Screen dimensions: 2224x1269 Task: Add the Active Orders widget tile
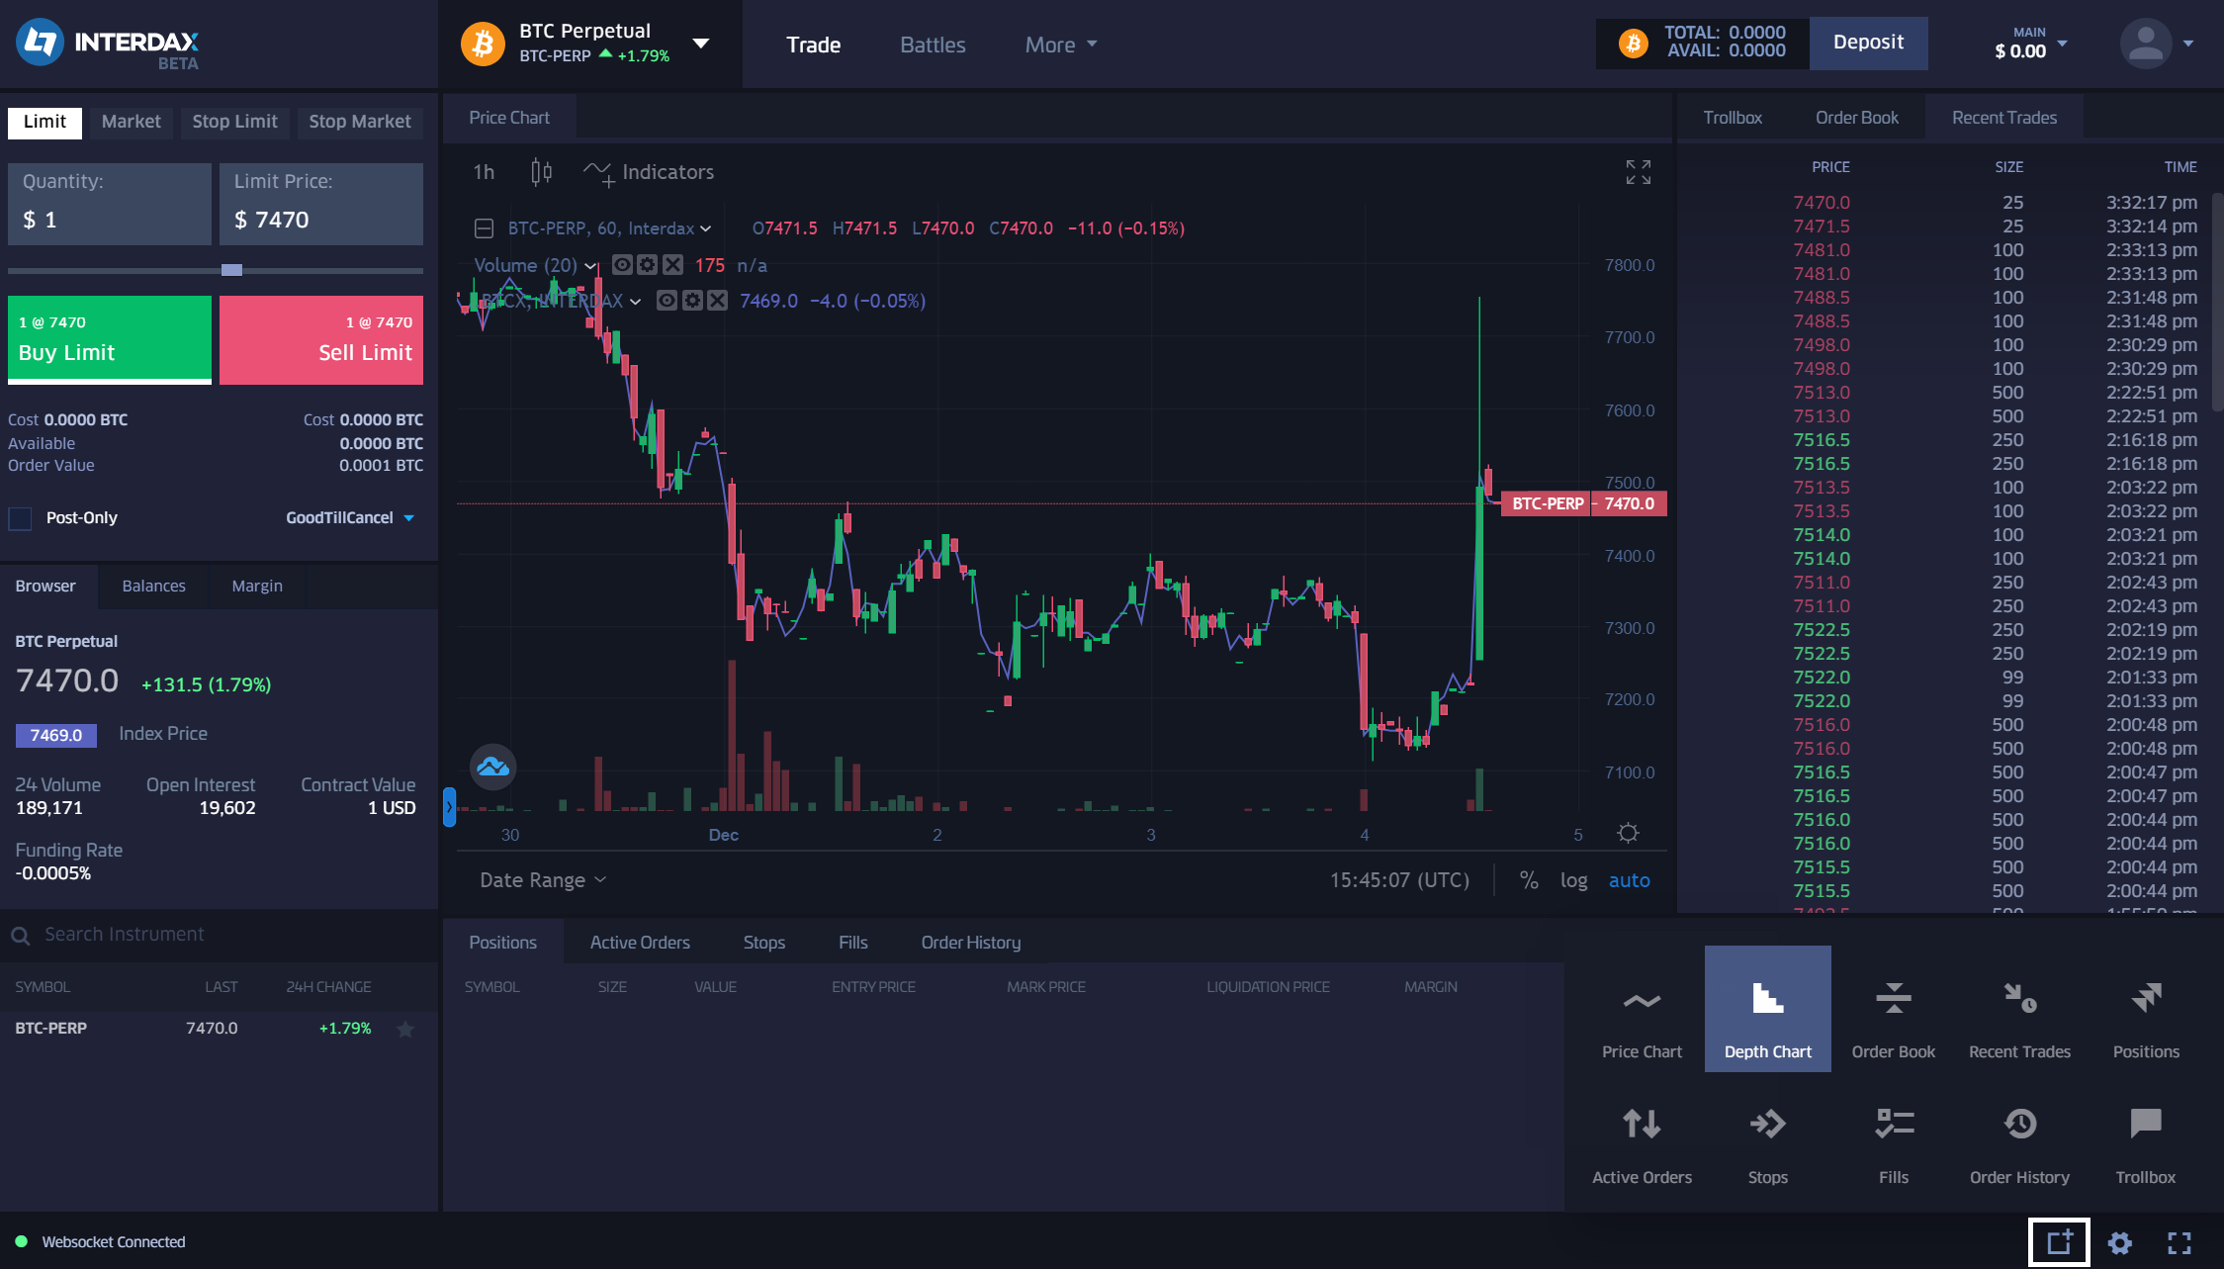tap(1642, 1134)
